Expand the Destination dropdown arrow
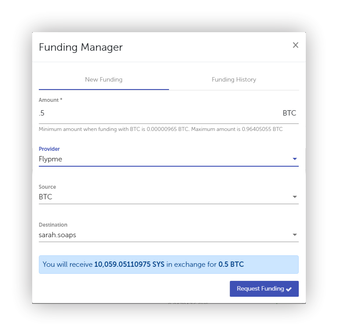This screenshot has width=338, height=336. 295,235
